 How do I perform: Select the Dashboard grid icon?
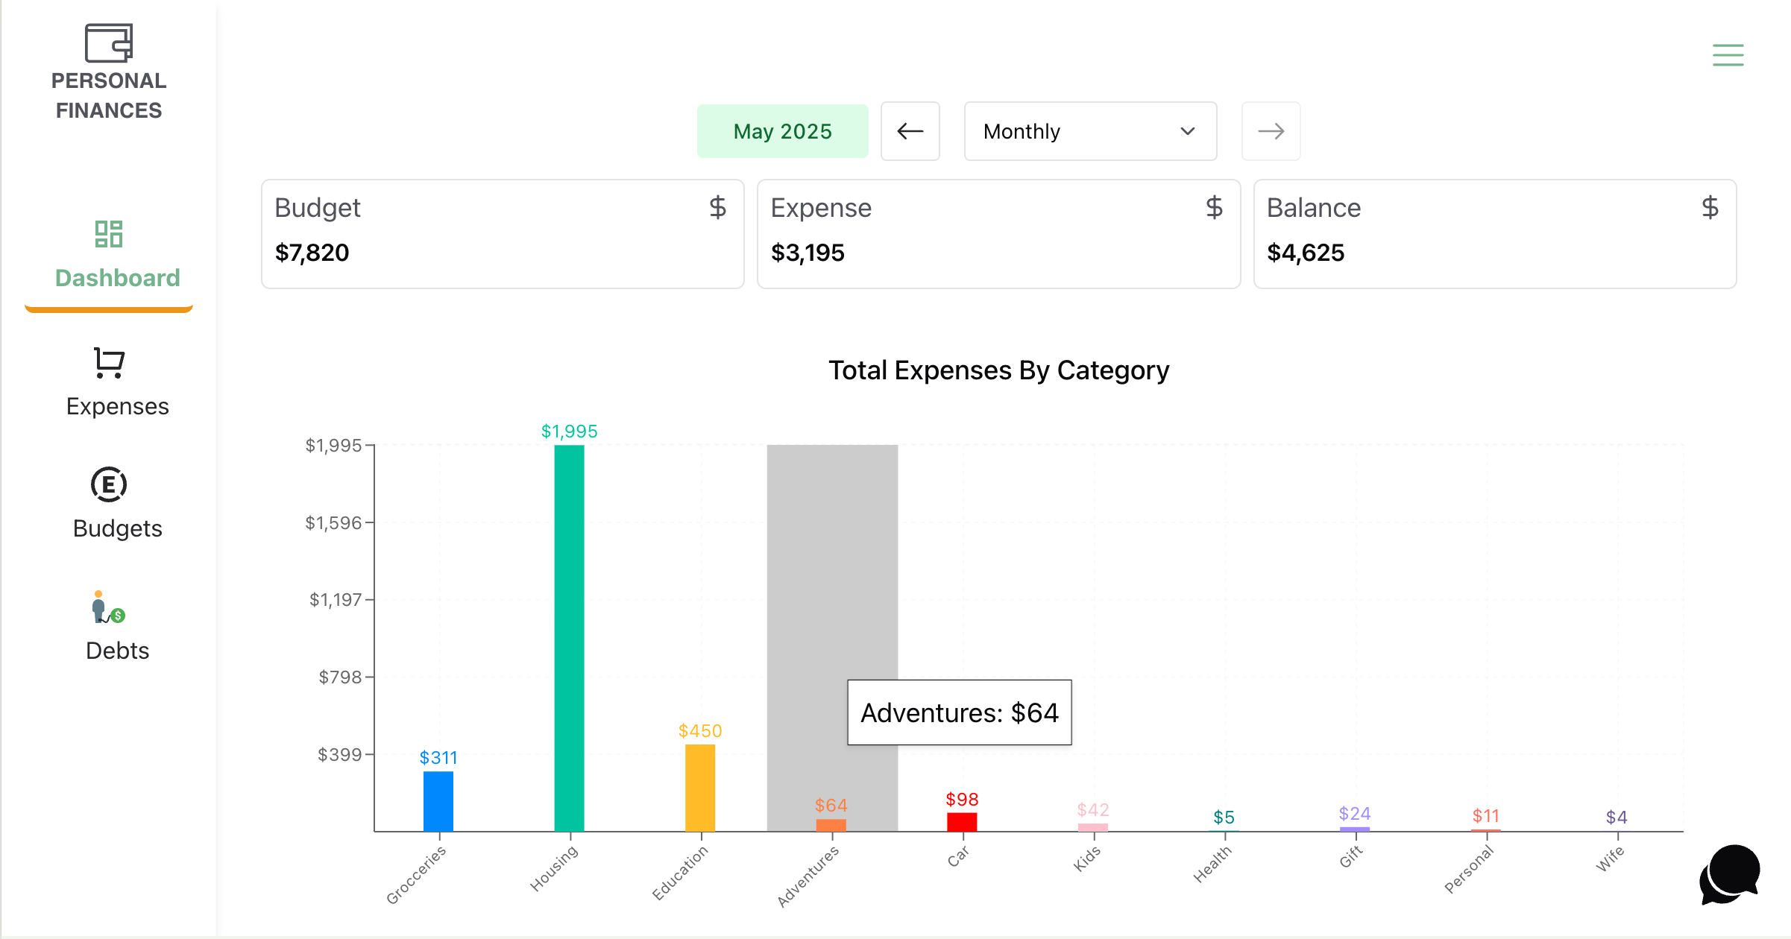[x=109, y=235]
